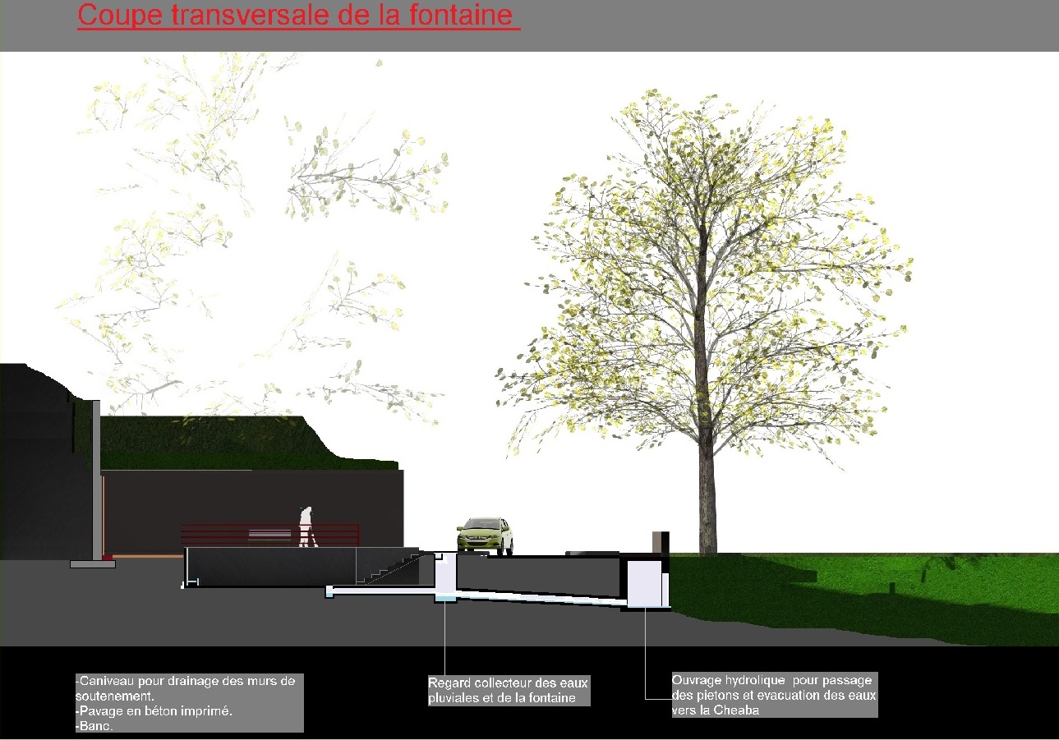Click the white collector manhole under the car
The width and height of the screenshot is (1059, 740).
444,579
